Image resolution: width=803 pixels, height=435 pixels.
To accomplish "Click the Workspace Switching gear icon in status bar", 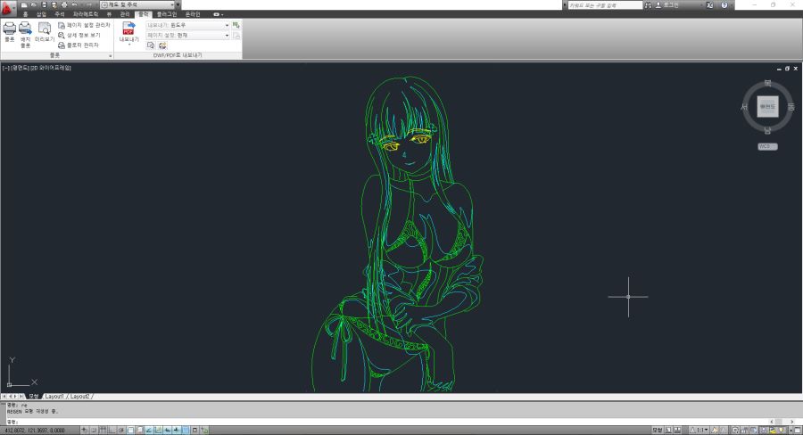I will tap(735, 430).
